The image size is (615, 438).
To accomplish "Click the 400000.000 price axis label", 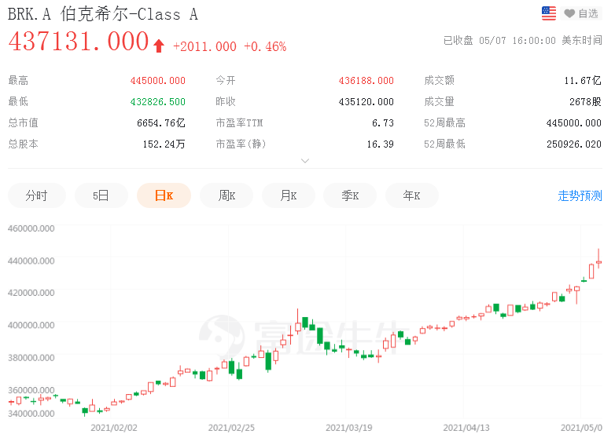I will (31, 325).
